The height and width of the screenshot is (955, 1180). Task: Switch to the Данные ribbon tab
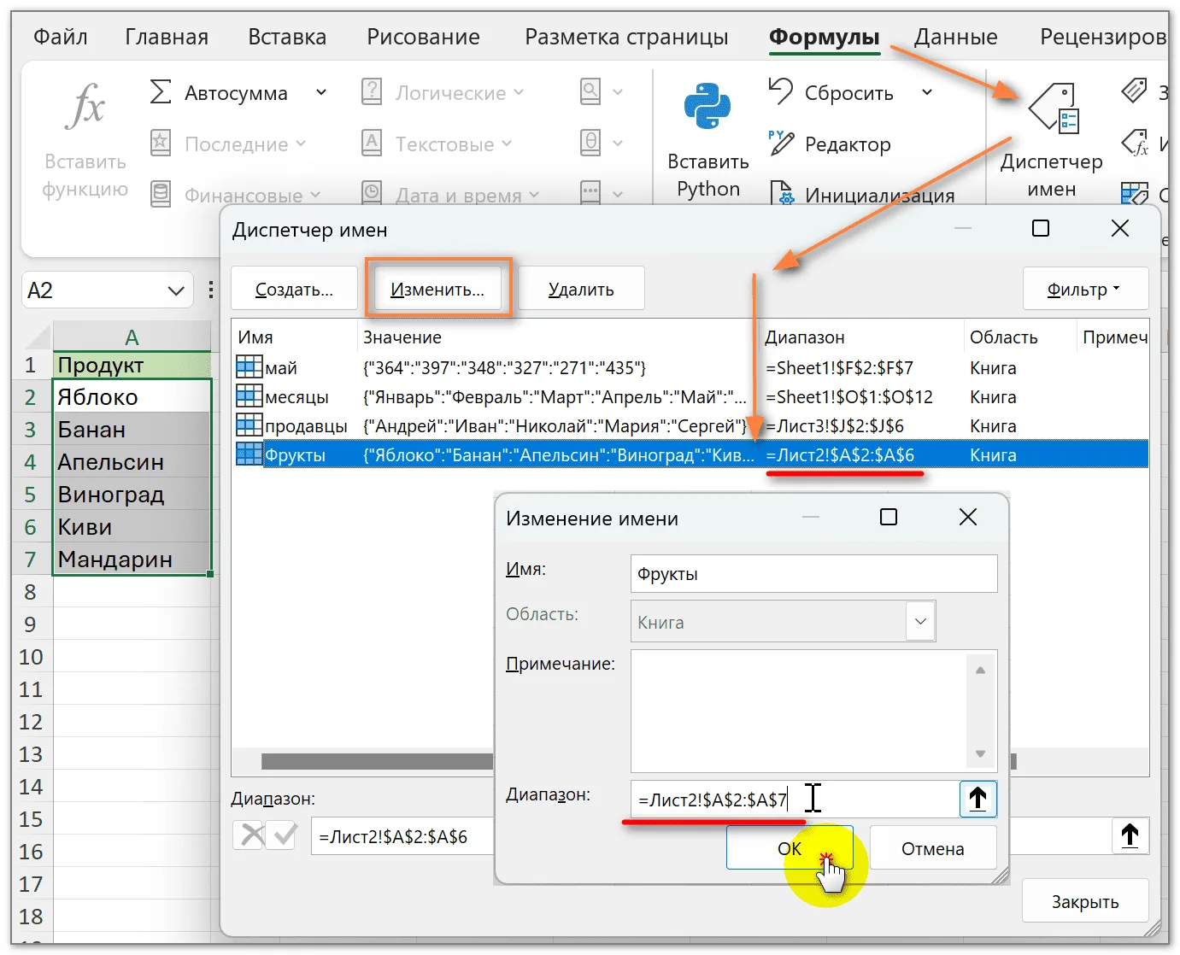pyautogui.click(x=955, y=37)
